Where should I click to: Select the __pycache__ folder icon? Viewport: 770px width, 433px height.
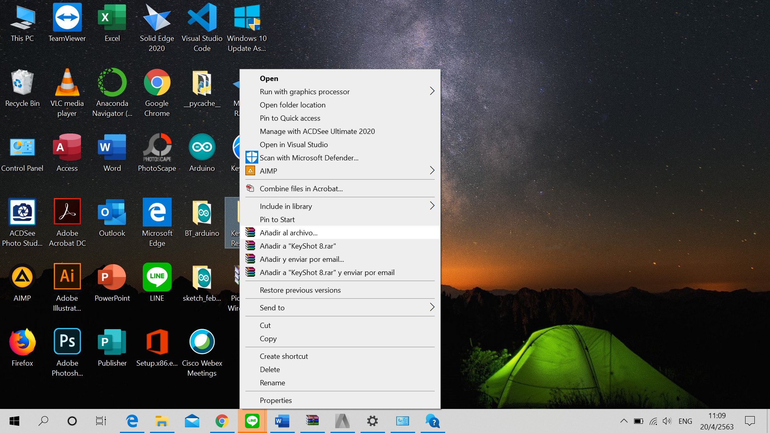pyautogui.click(x=202, y=88)
